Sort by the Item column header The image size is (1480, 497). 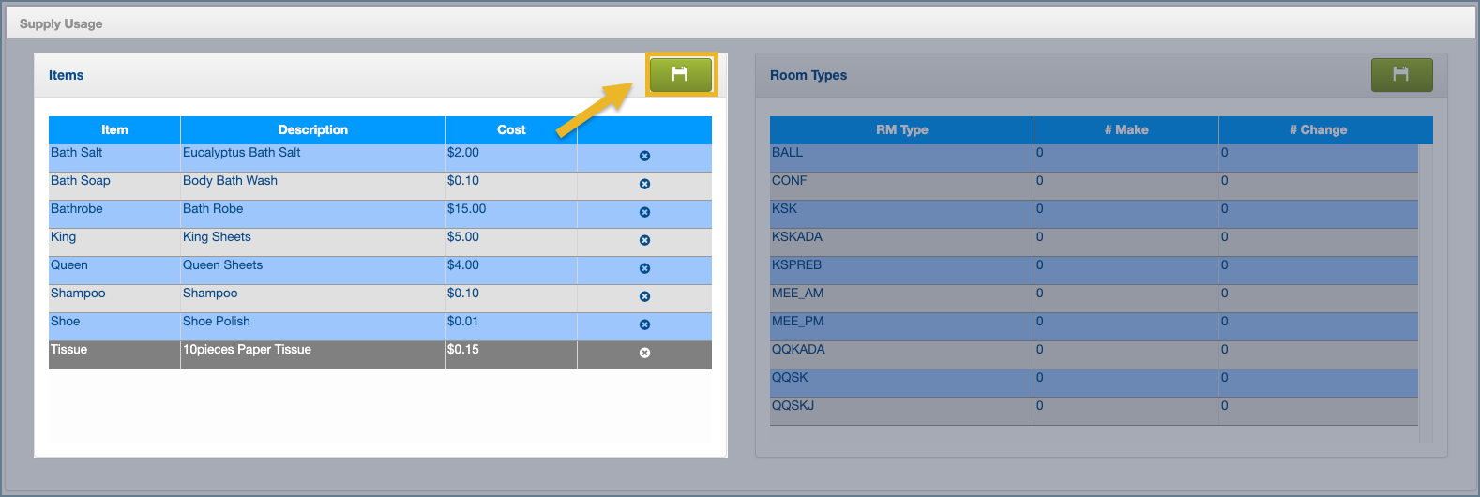point(114,130)
